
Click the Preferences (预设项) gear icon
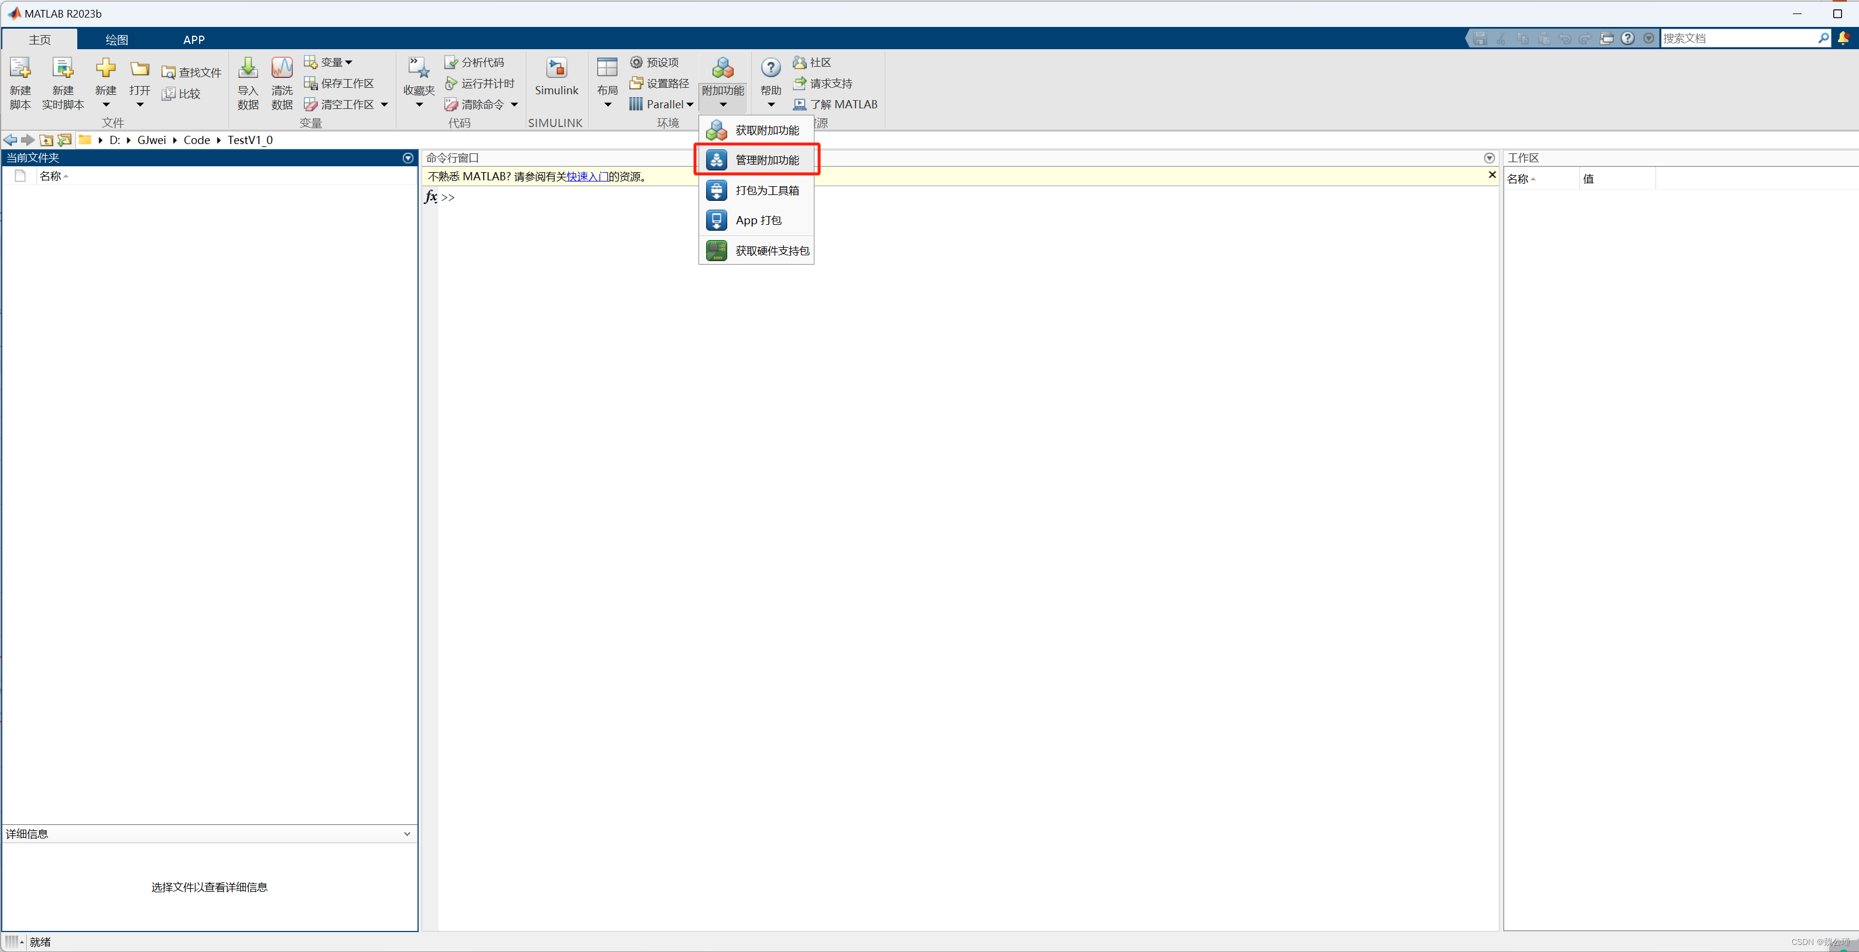click(636, 62)
